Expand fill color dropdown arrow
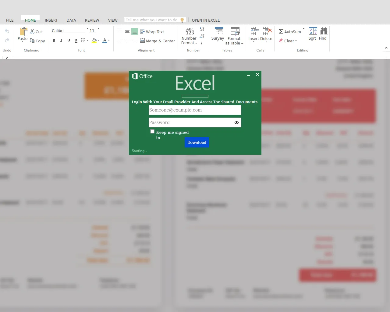Viewport: 390px width, 312px height. tap(98, 41)
